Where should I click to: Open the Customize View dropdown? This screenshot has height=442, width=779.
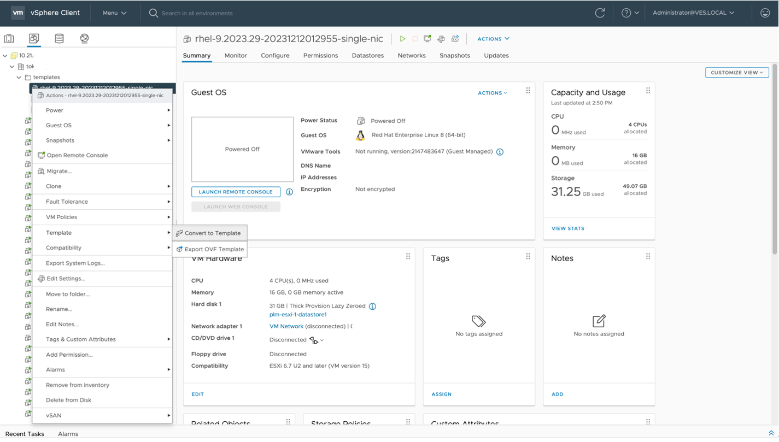pyautogui.click(x=736, y=73)
